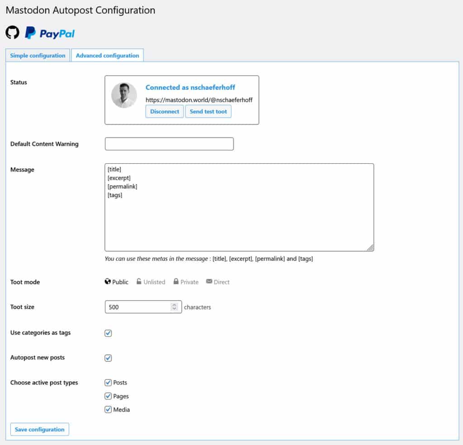Screen dimensions: 463x445
Task: Open the mastodon.world profile link
Action: tap(200, 99)
